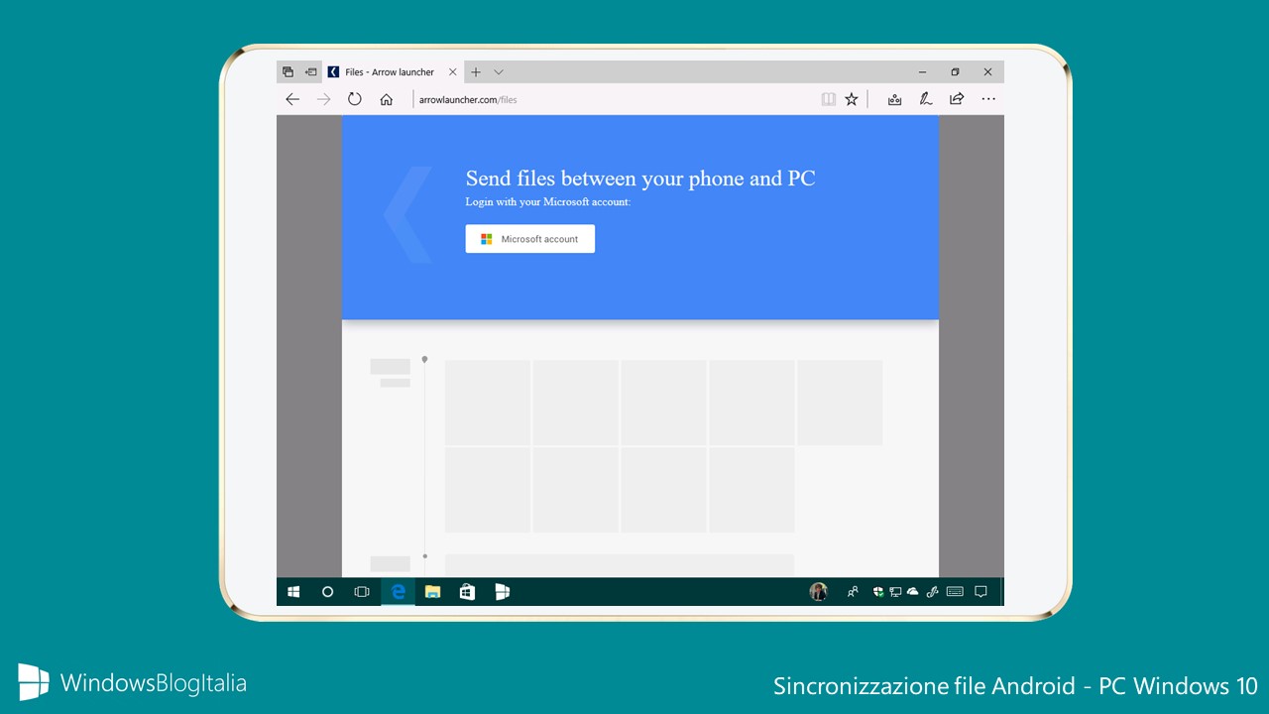Open File Explorer from taskbar

432,592
